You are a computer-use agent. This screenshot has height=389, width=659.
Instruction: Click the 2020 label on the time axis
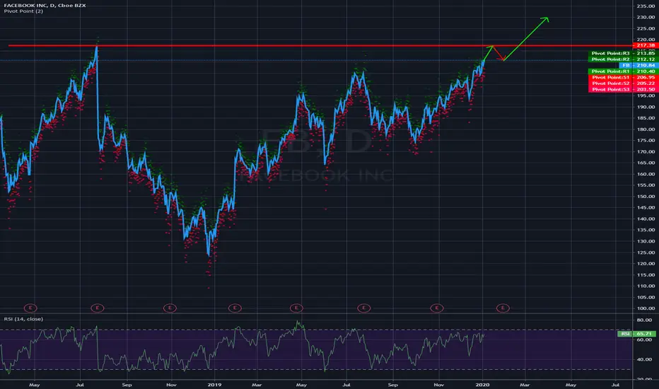[482, 384]
